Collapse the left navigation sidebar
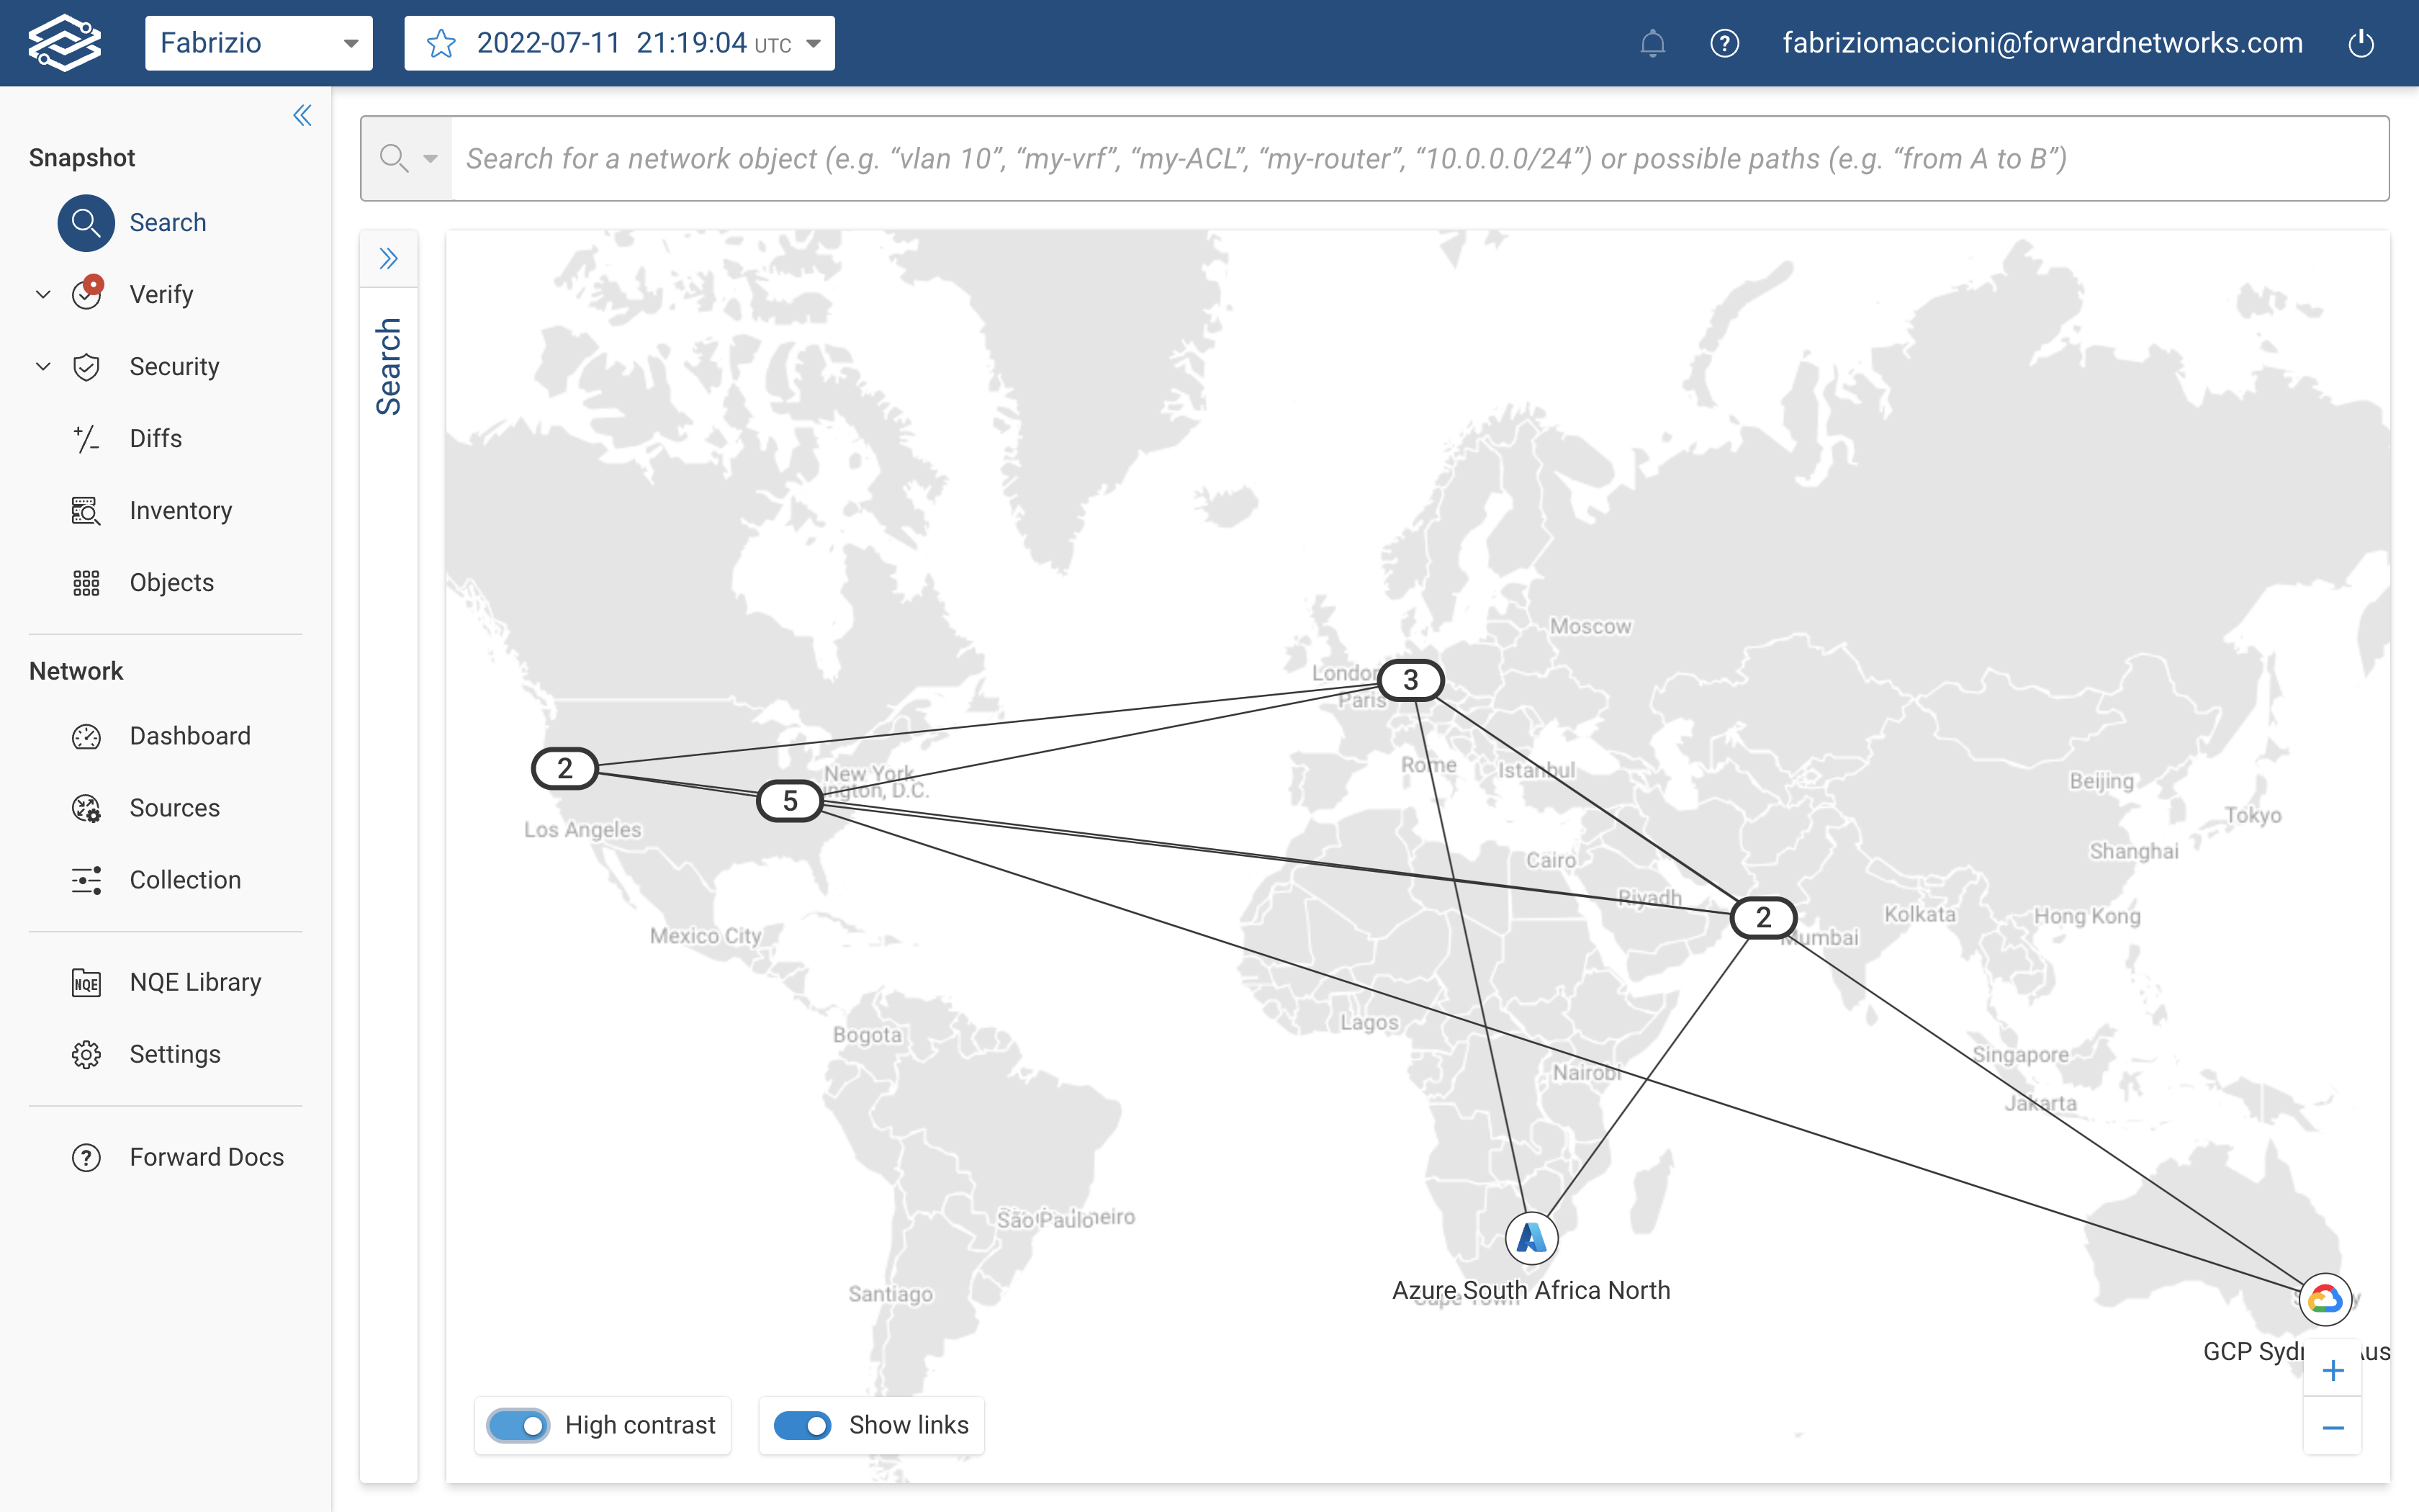The image size is (2419, 1512). tap(302, 115)
